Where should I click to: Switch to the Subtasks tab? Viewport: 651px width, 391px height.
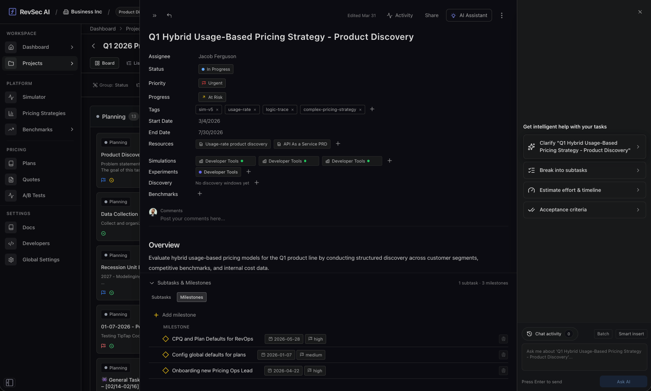point(161,298)
